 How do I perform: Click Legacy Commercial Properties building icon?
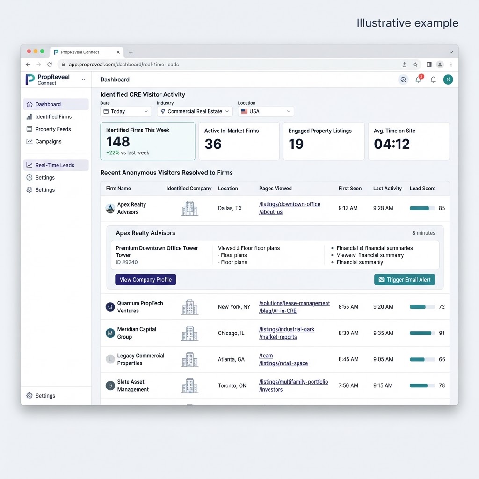190,359
